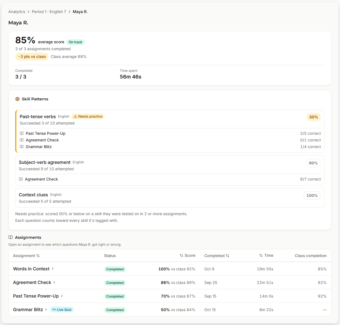Image resolution: width=340 pixels, height=325 pixels.
Task: Click the breadcrumb chevron right after Analytics
Action: click(x=29, y=12)
